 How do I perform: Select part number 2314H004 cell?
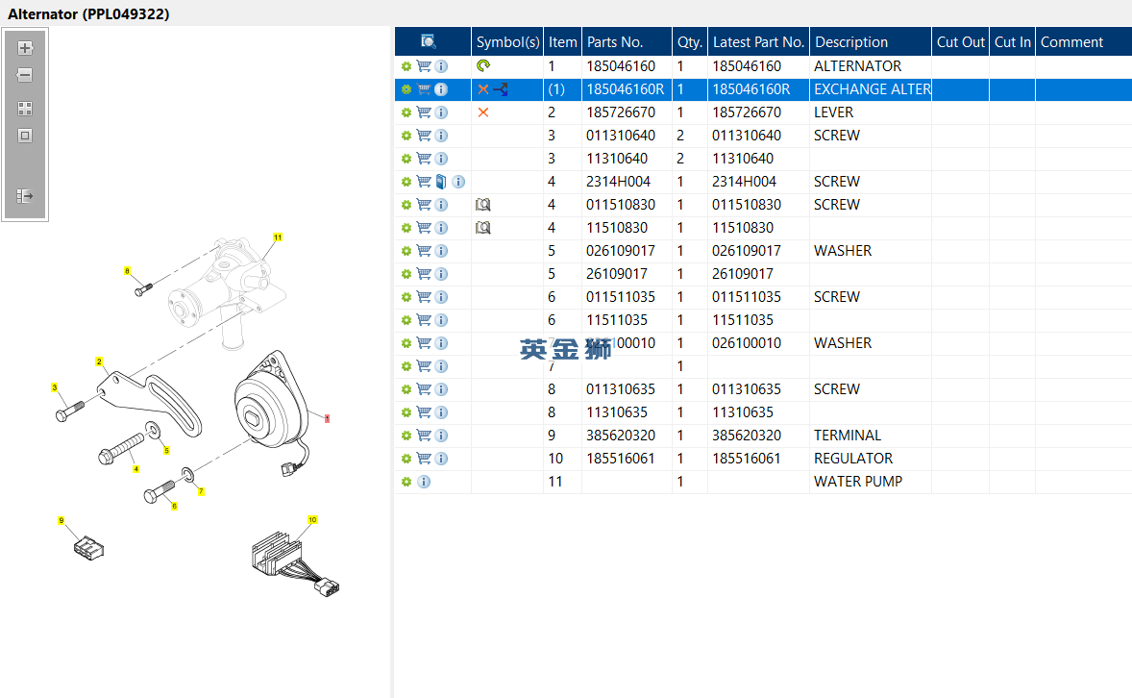(x=627, y=182)
